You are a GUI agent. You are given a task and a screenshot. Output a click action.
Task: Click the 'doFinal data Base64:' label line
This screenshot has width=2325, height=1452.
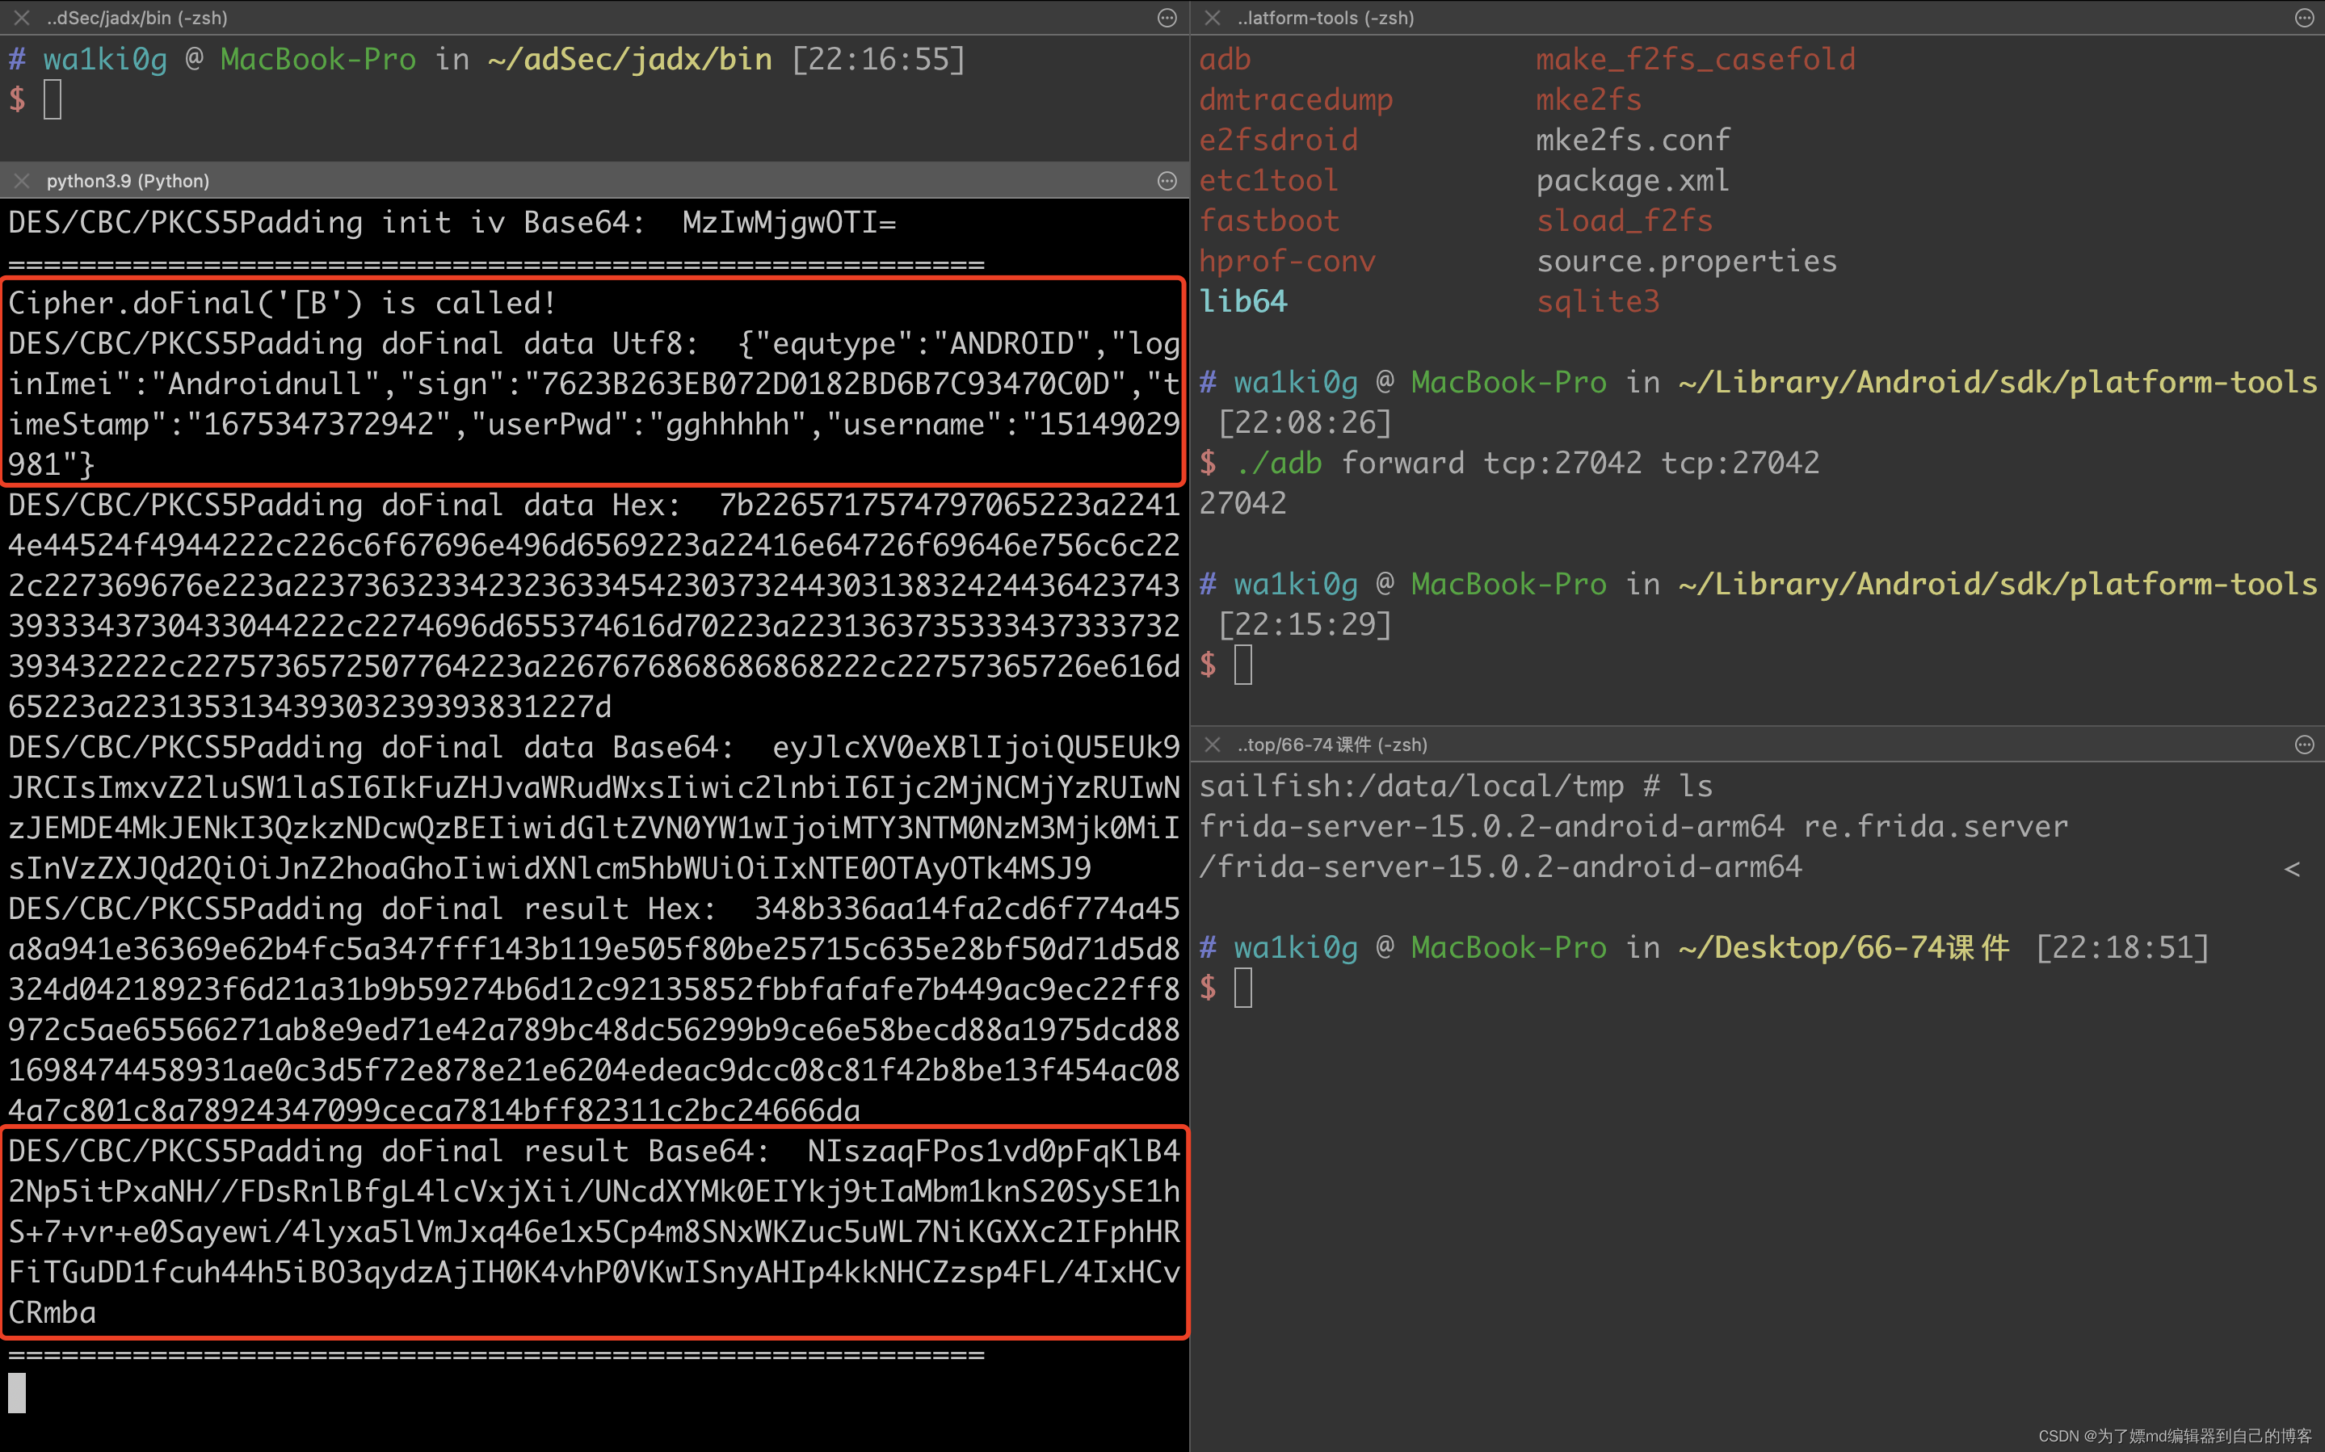click(x=371, y=747)
